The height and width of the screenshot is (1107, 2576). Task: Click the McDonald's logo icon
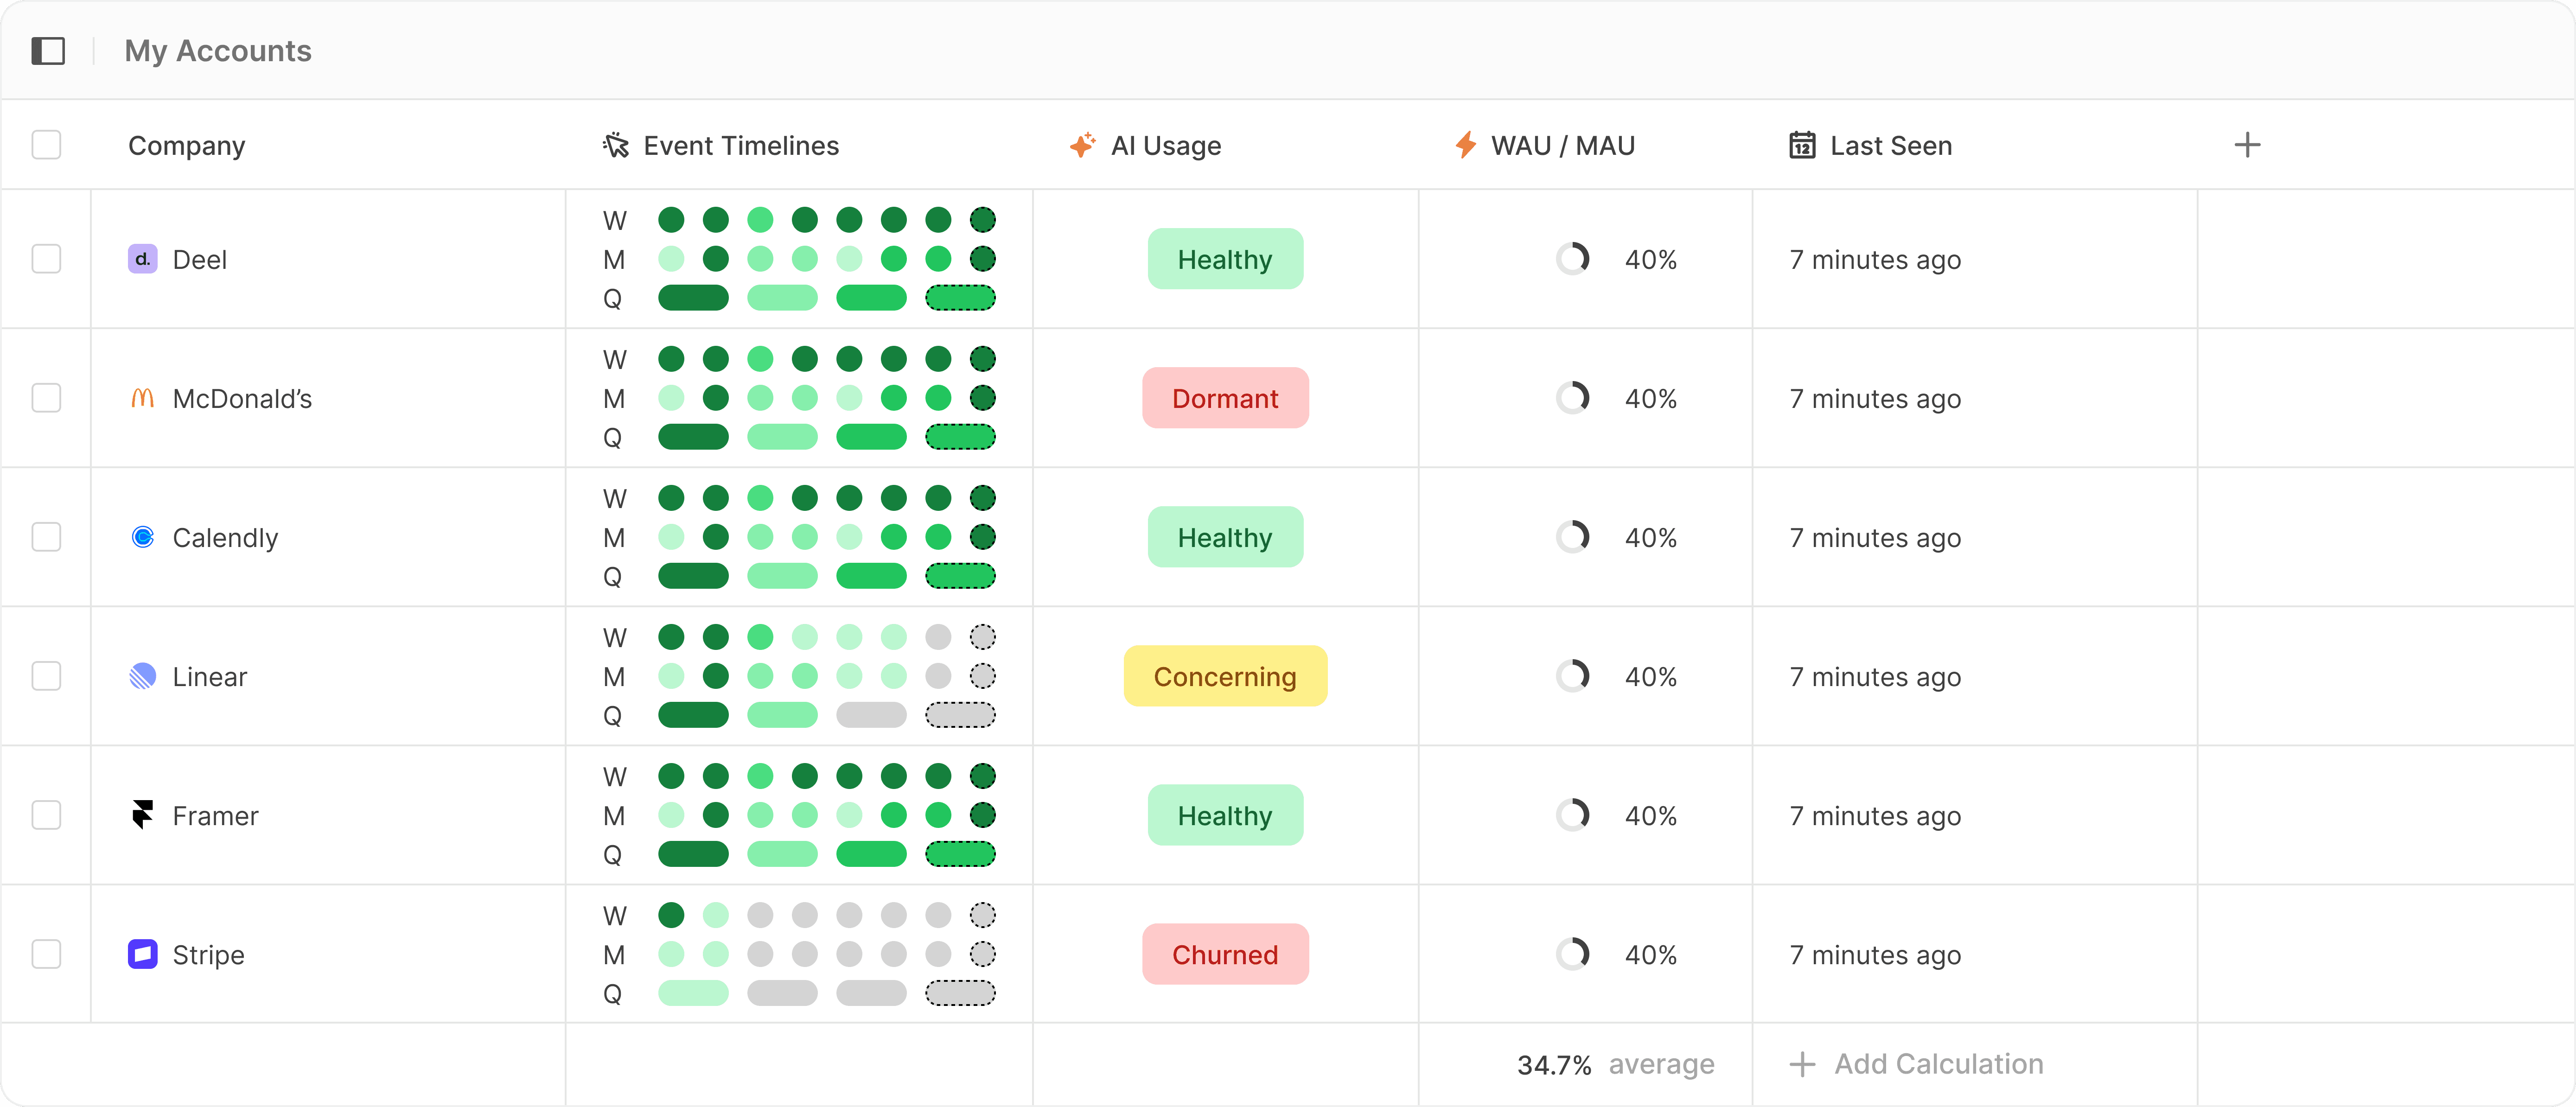142,398
